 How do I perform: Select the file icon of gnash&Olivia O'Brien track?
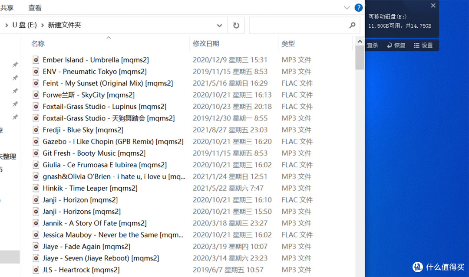tap(36, 176)
